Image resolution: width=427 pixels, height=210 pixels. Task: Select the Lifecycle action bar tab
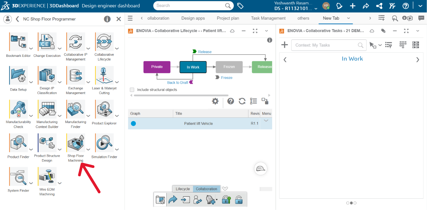click(183, 189)
